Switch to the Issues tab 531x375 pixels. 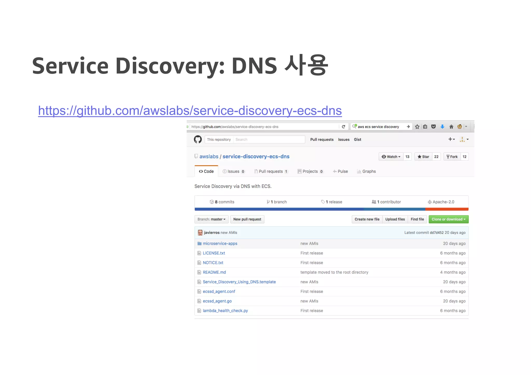pyautogui.click(x=233, y=172)
